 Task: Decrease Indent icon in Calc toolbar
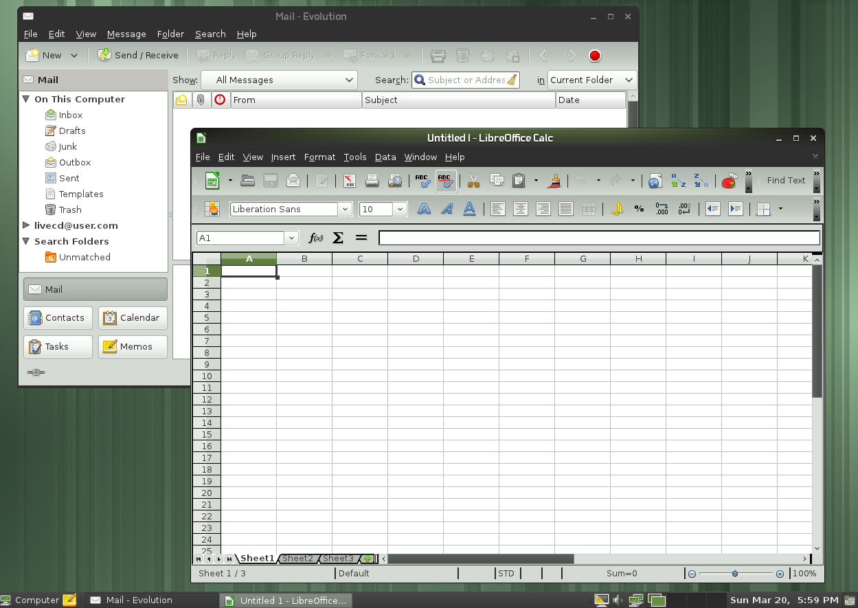pyautogui.click(x=713, y=209)
